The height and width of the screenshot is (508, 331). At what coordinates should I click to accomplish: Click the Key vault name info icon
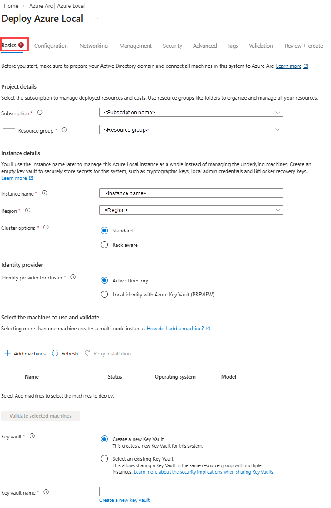click(x=47, y=492)
